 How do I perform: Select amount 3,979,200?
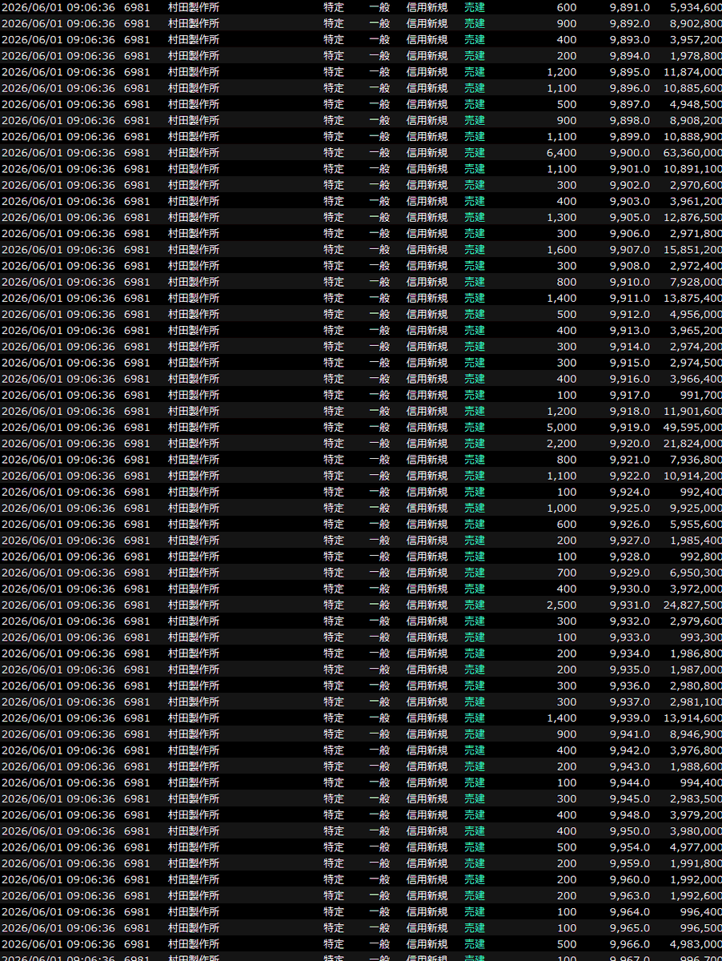(696, 814)
